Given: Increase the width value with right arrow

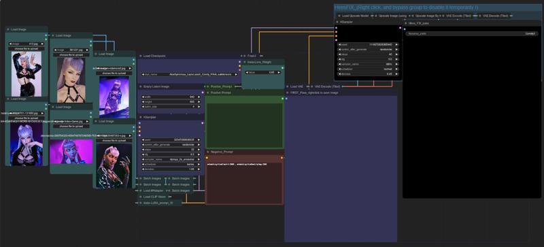Looking at the screenshot, I should (199, 97).
